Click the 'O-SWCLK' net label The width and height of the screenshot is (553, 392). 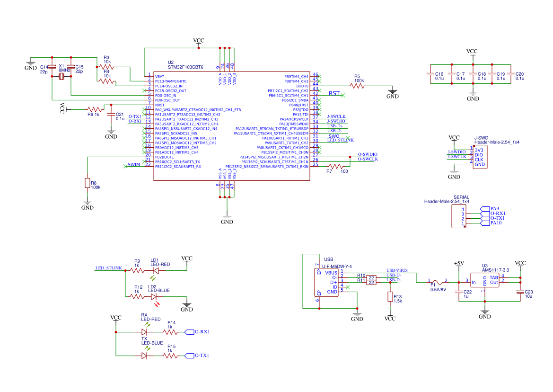click(x=368, y=159)
